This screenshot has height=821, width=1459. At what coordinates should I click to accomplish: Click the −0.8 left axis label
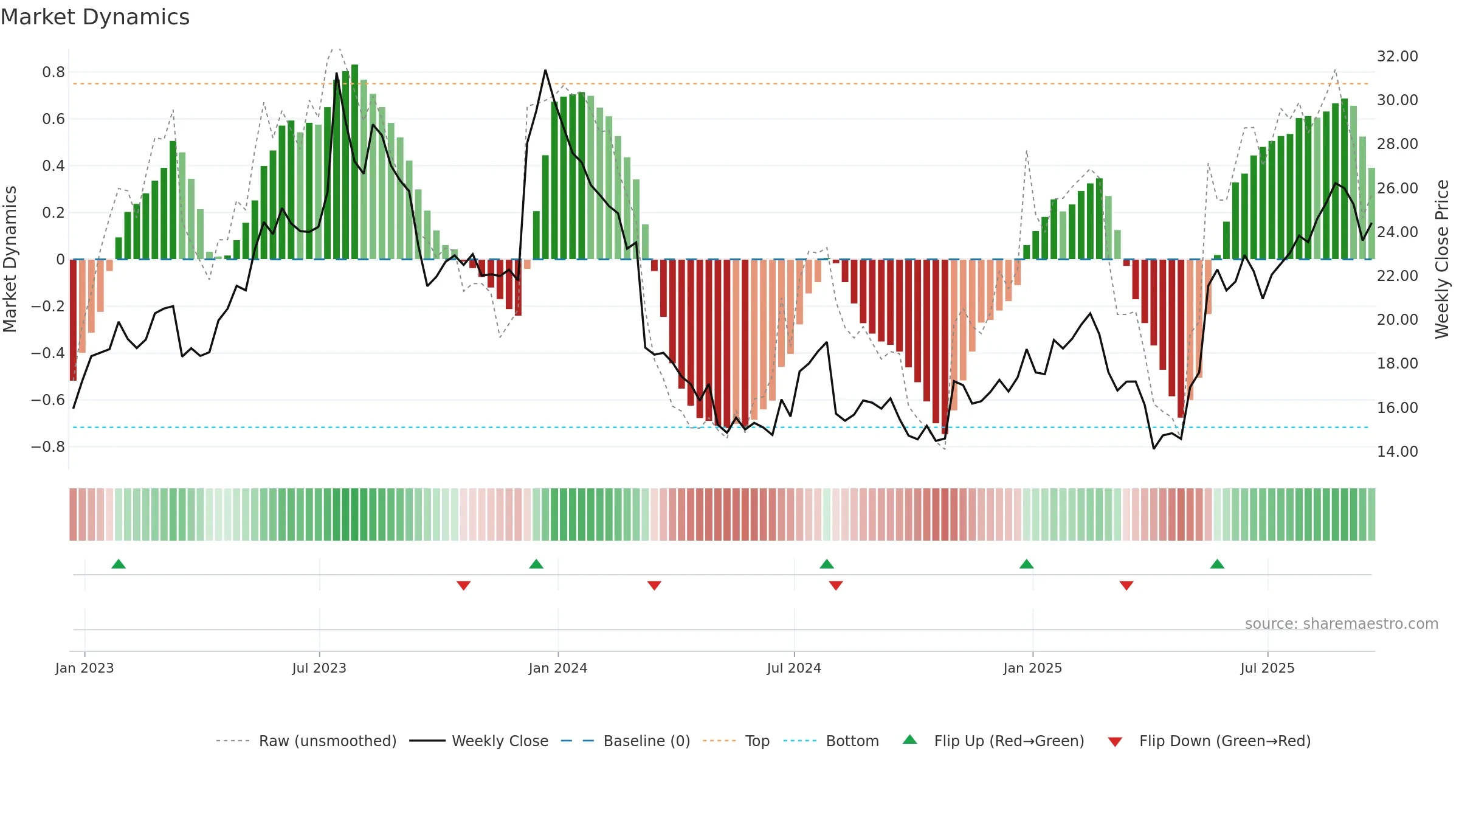[x=48, y=447]
